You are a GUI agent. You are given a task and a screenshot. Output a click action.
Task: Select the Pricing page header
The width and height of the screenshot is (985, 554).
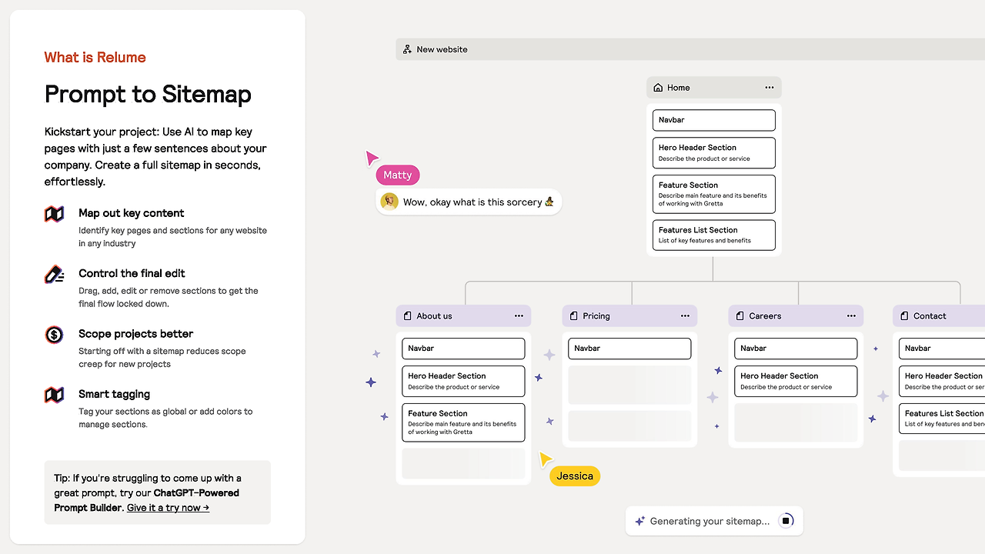(x=630, y=316)
